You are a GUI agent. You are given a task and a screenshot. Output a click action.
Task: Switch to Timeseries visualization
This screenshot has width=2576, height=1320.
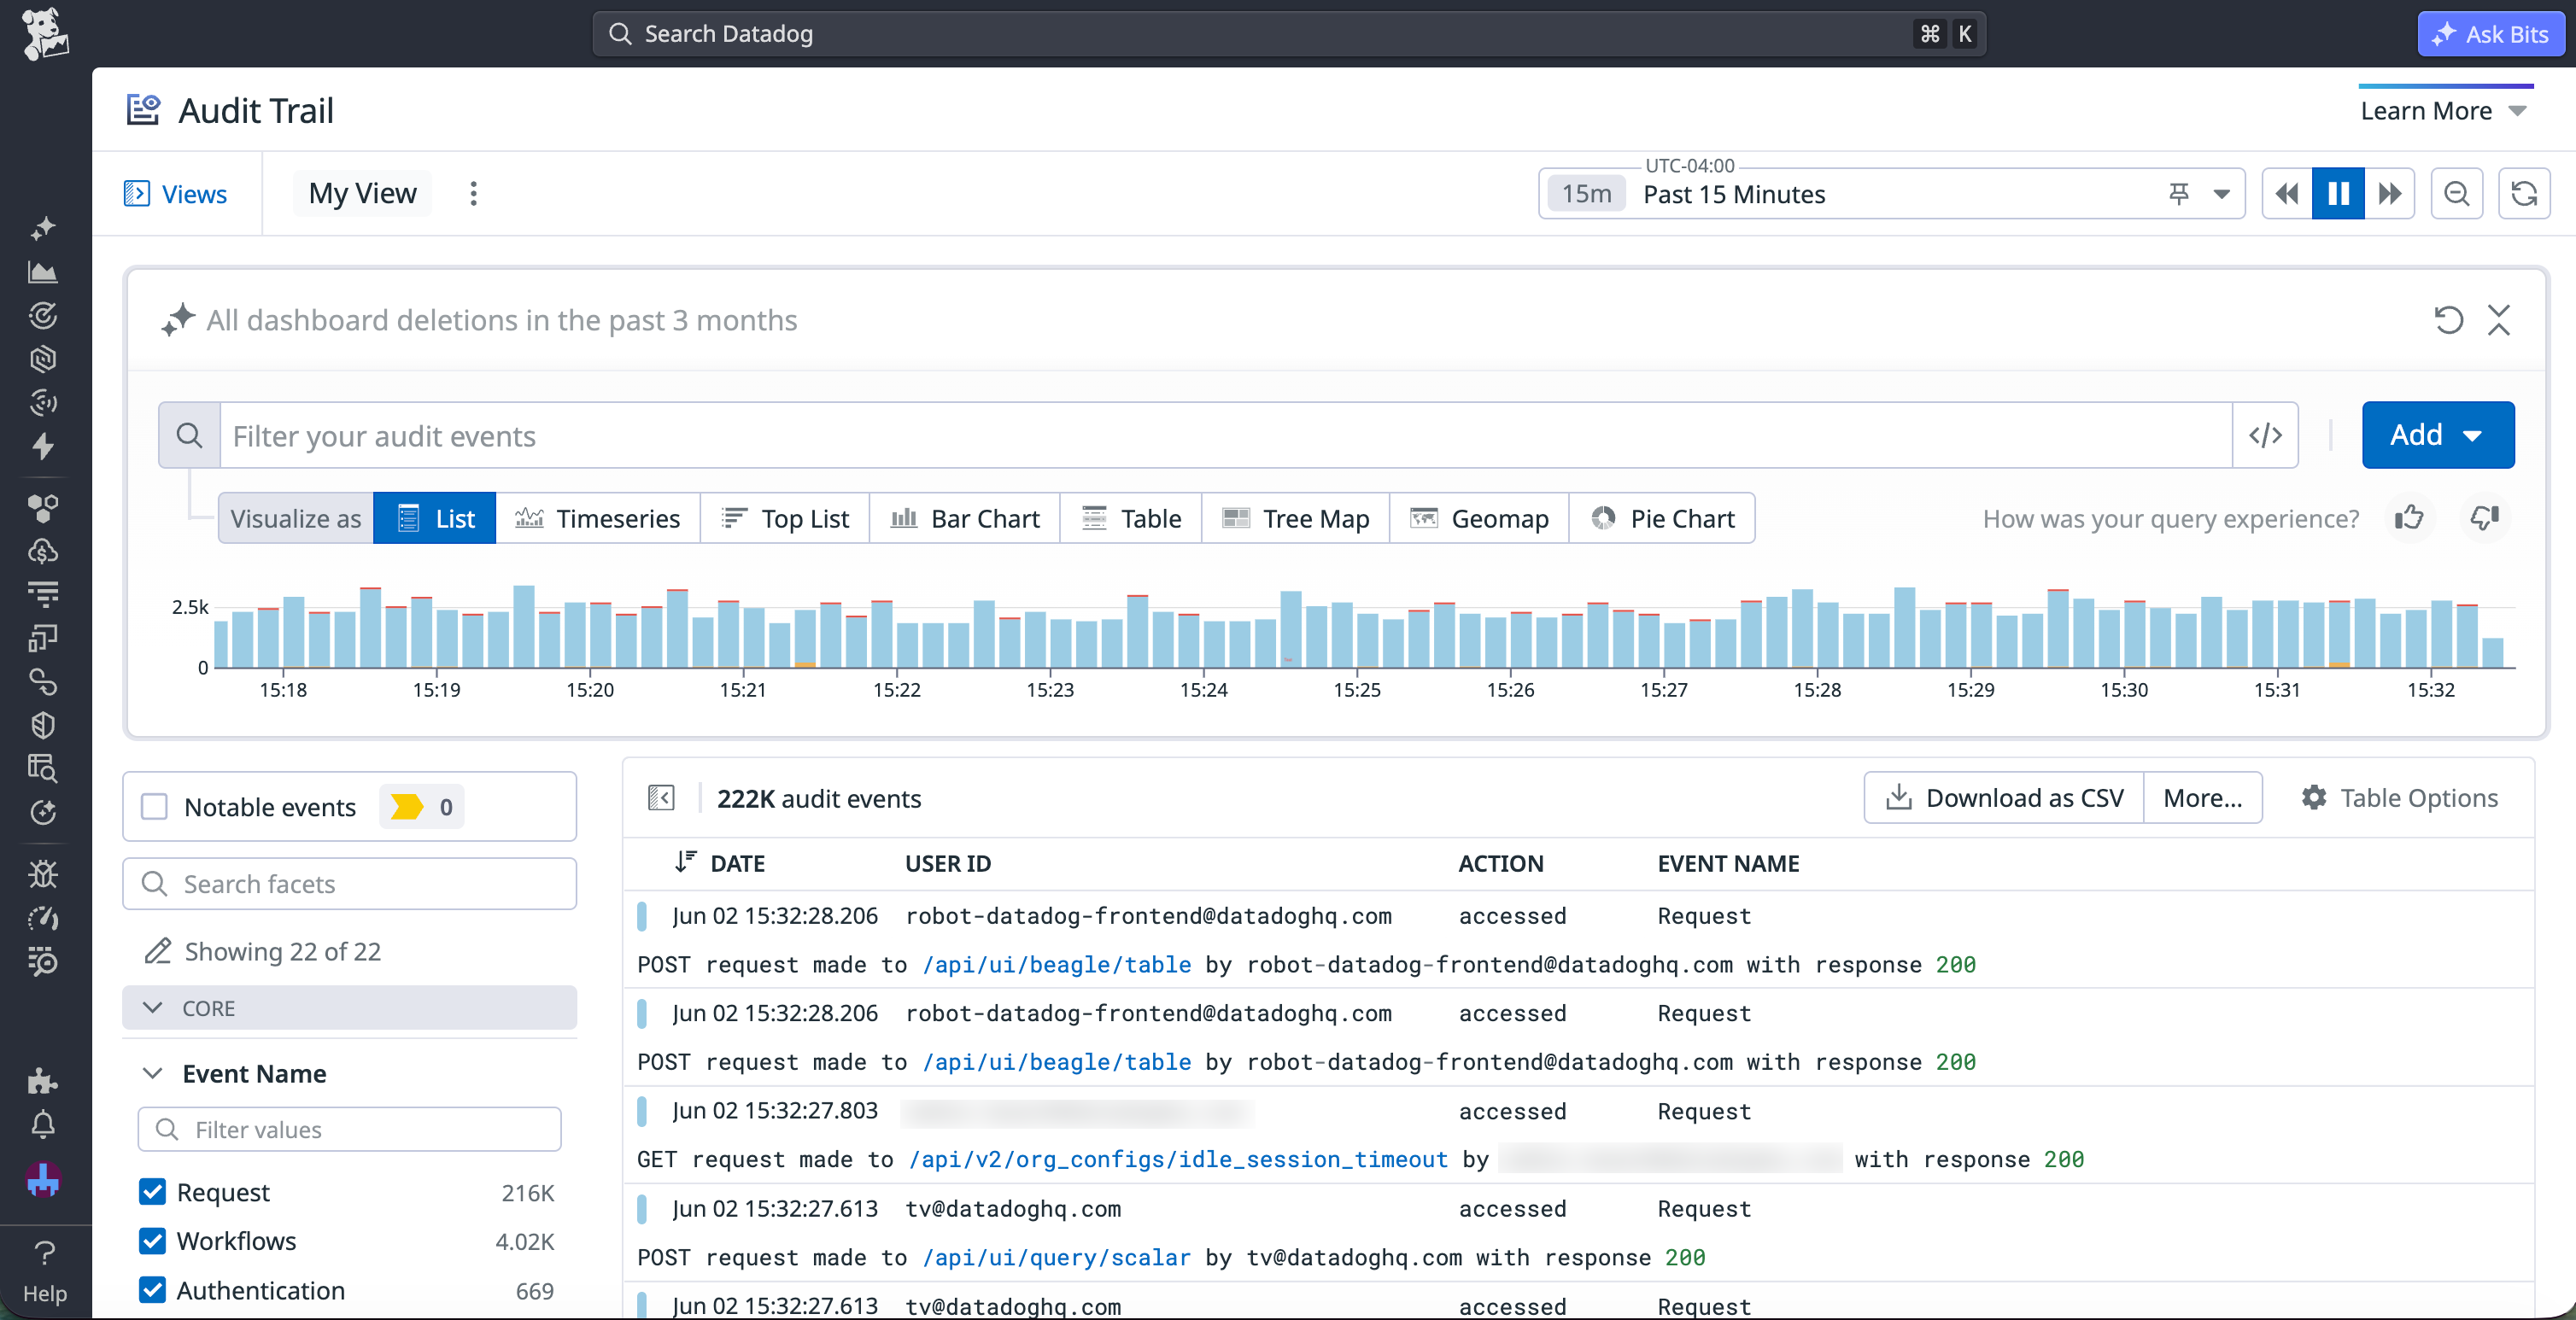point(598,518)
